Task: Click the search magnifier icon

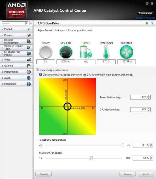Action: (x=26, y=23)
